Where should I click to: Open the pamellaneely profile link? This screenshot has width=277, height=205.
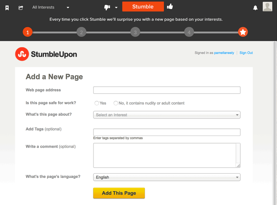224,53
